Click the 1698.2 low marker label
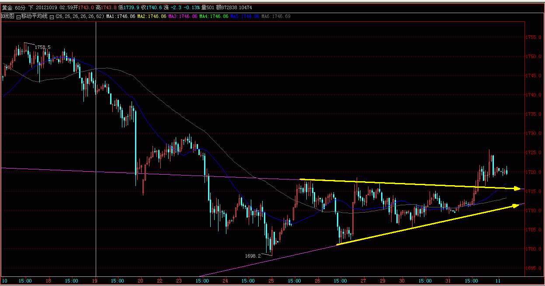 (253, 256)
